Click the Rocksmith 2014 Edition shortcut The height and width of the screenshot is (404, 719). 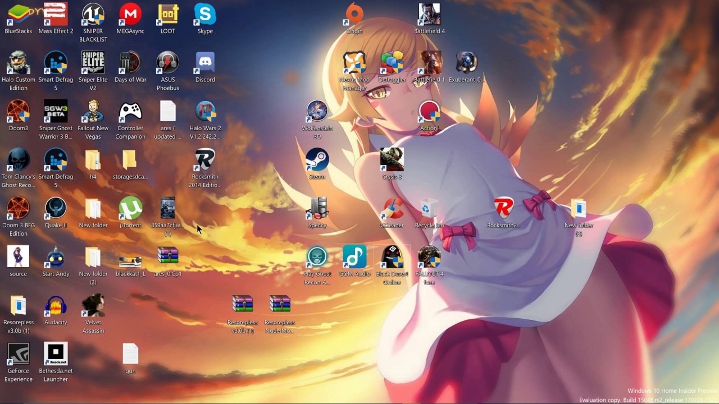pos(205,160)
